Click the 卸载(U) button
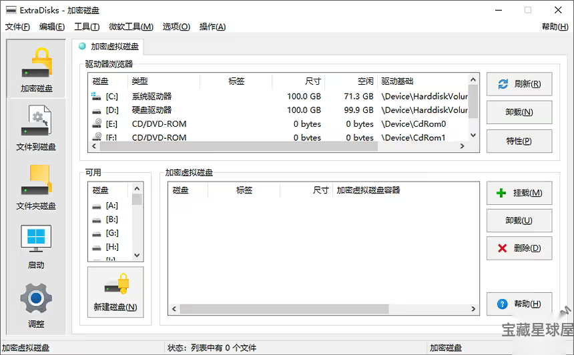Screen dimensions: 574x355 519,220
